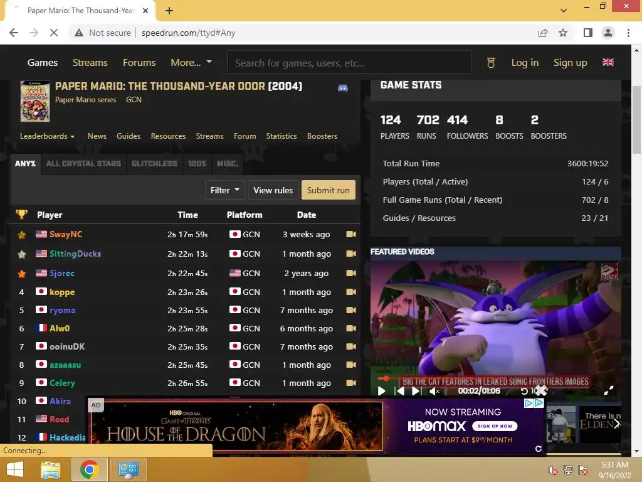Click the Log in link
The image size is (642, 482).
525,63
